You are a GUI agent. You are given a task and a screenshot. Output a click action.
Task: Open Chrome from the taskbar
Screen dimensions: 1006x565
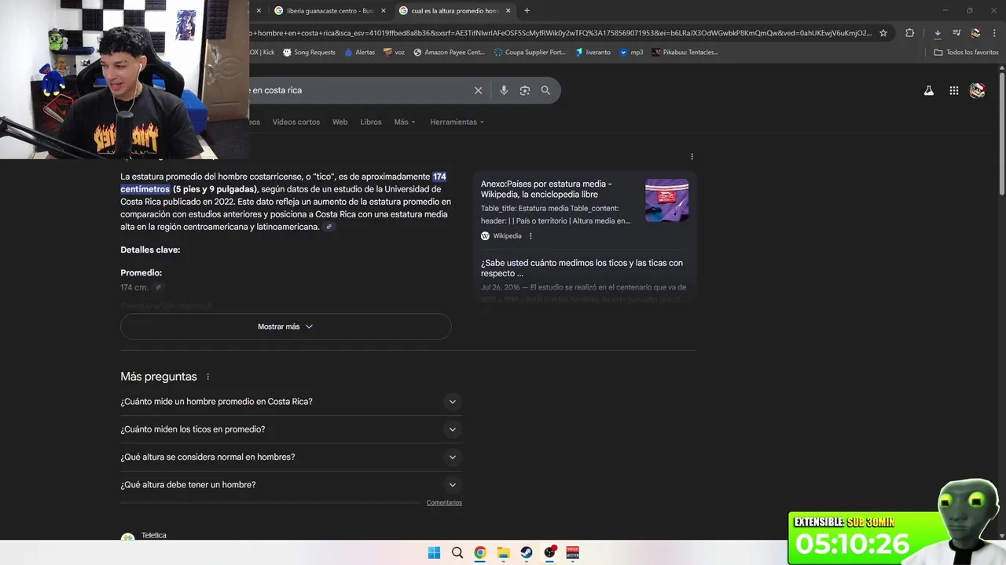480,552
